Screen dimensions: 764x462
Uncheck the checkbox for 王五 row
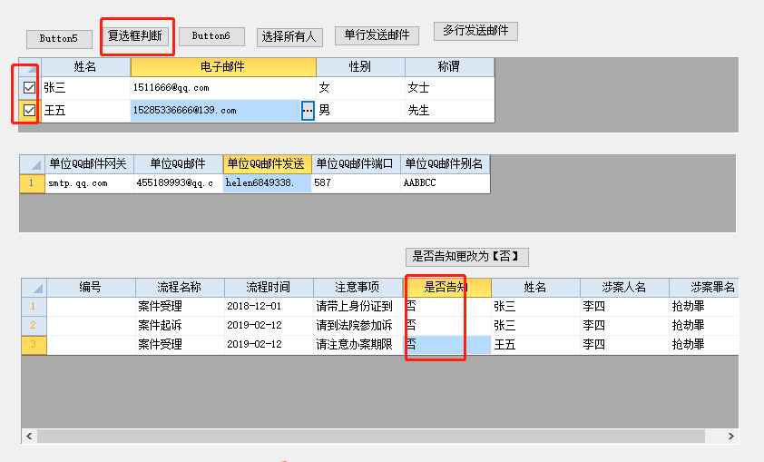(x=29, y=110)
